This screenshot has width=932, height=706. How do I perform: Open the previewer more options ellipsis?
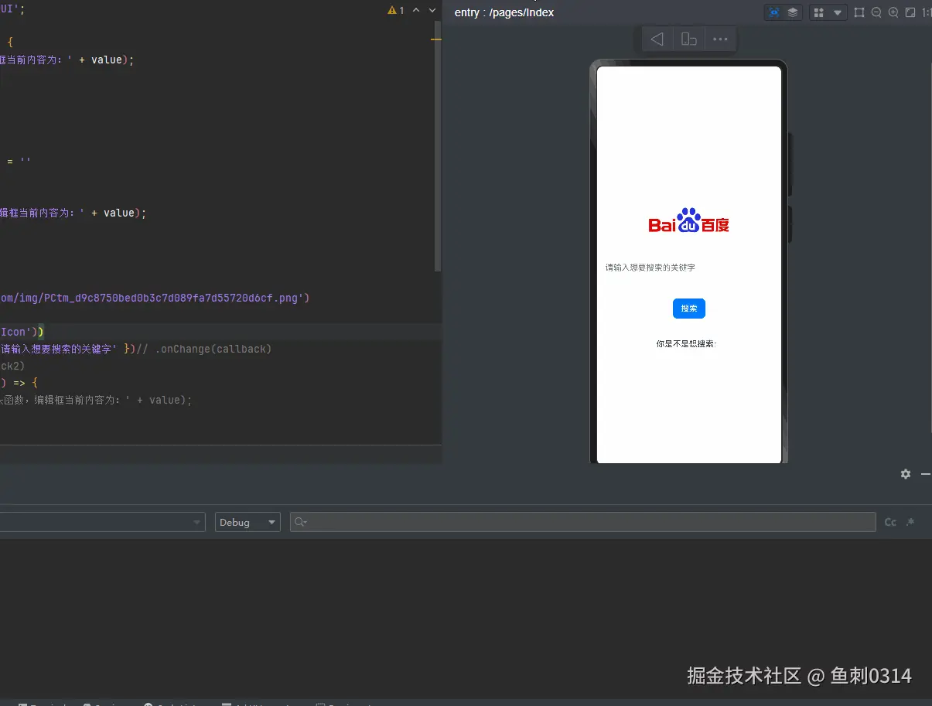720,39
